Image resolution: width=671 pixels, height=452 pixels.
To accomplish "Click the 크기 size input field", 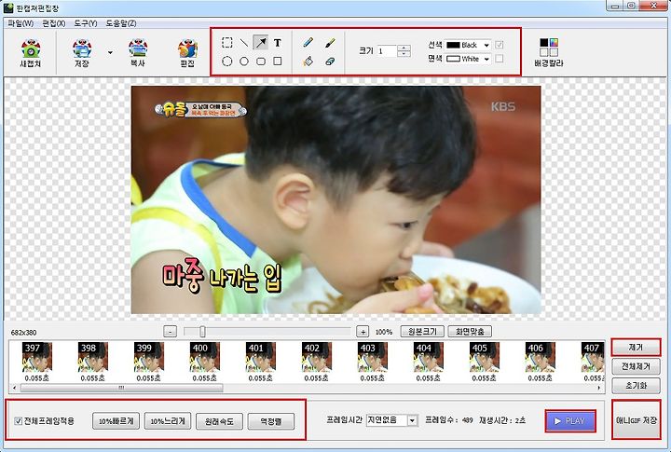I will (387, 51).
